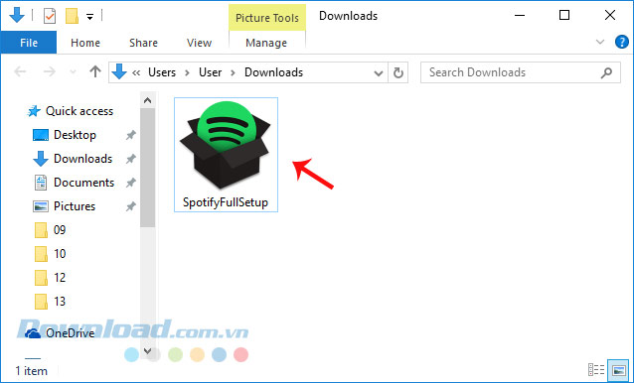This screenshot has width=634, height=383.
Task: Select the Picture Tools contextual tab
Action: [267, 18]
